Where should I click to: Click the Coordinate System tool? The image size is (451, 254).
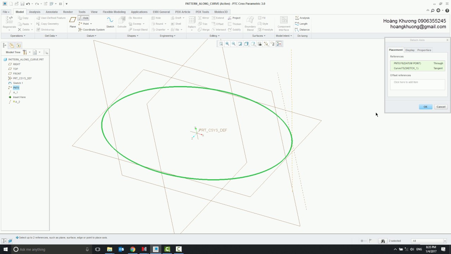(91, 30)
